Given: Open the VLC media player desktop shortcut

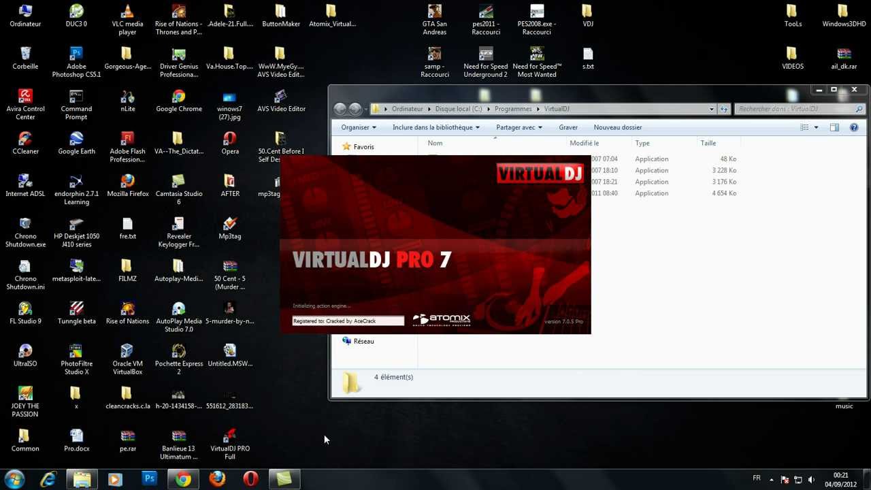Looking at the screenshot, I should [x=127, y=20].
